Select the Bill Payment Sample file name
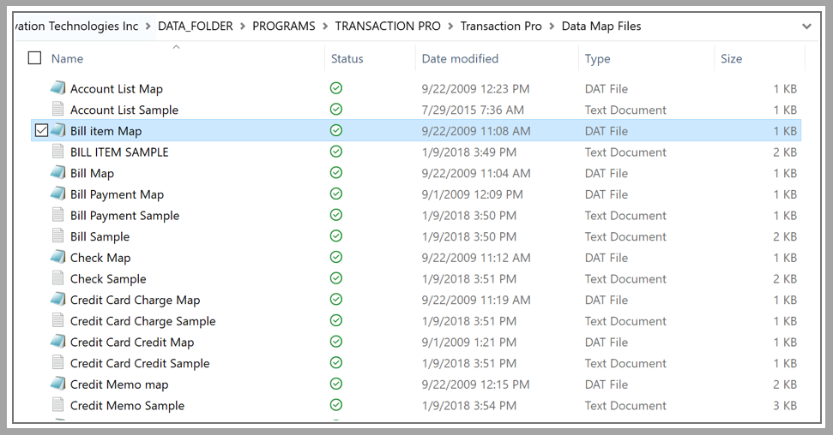833x435 pixels. (x=125, y=216)
